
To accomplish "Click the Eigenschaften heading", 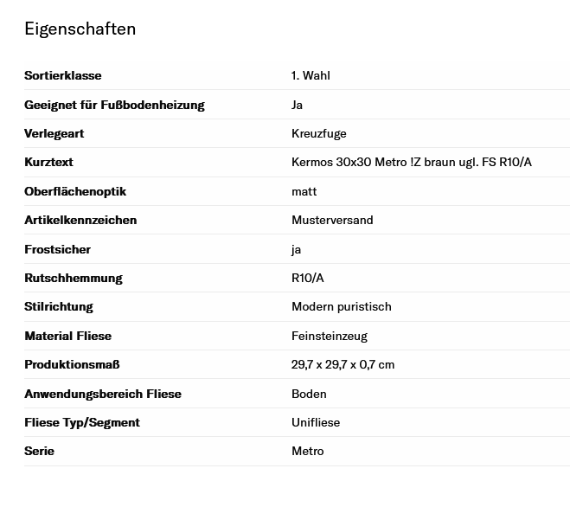I will pyautogui.click(x=80, y=29).
